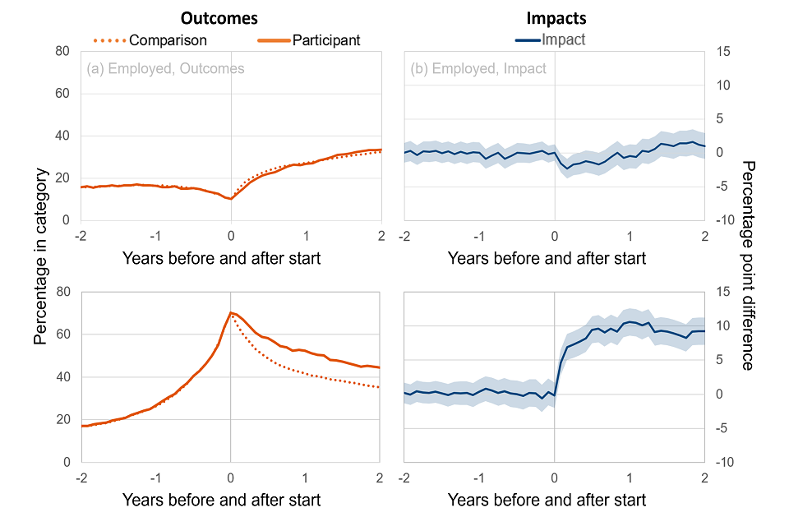Click the x-axis title under the top-left chart
This screenshot has height=526, width=789.
(221, 258)
